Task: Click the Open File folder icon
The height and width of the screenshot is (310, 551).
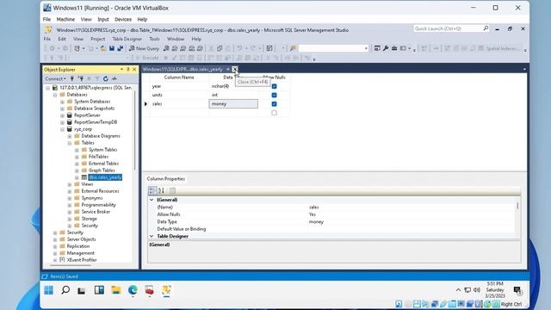Action: pyautogui.click(x=103, y=48)
